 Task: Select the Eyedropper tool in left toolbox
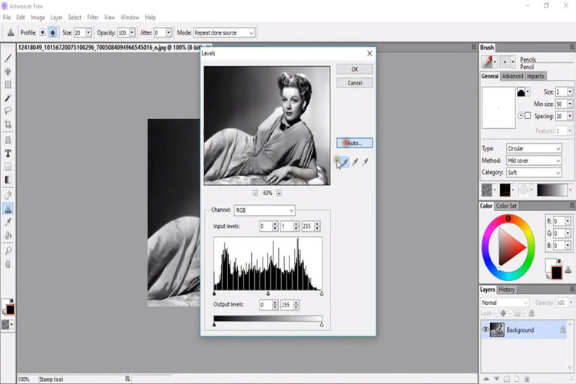tap(8, 222)
